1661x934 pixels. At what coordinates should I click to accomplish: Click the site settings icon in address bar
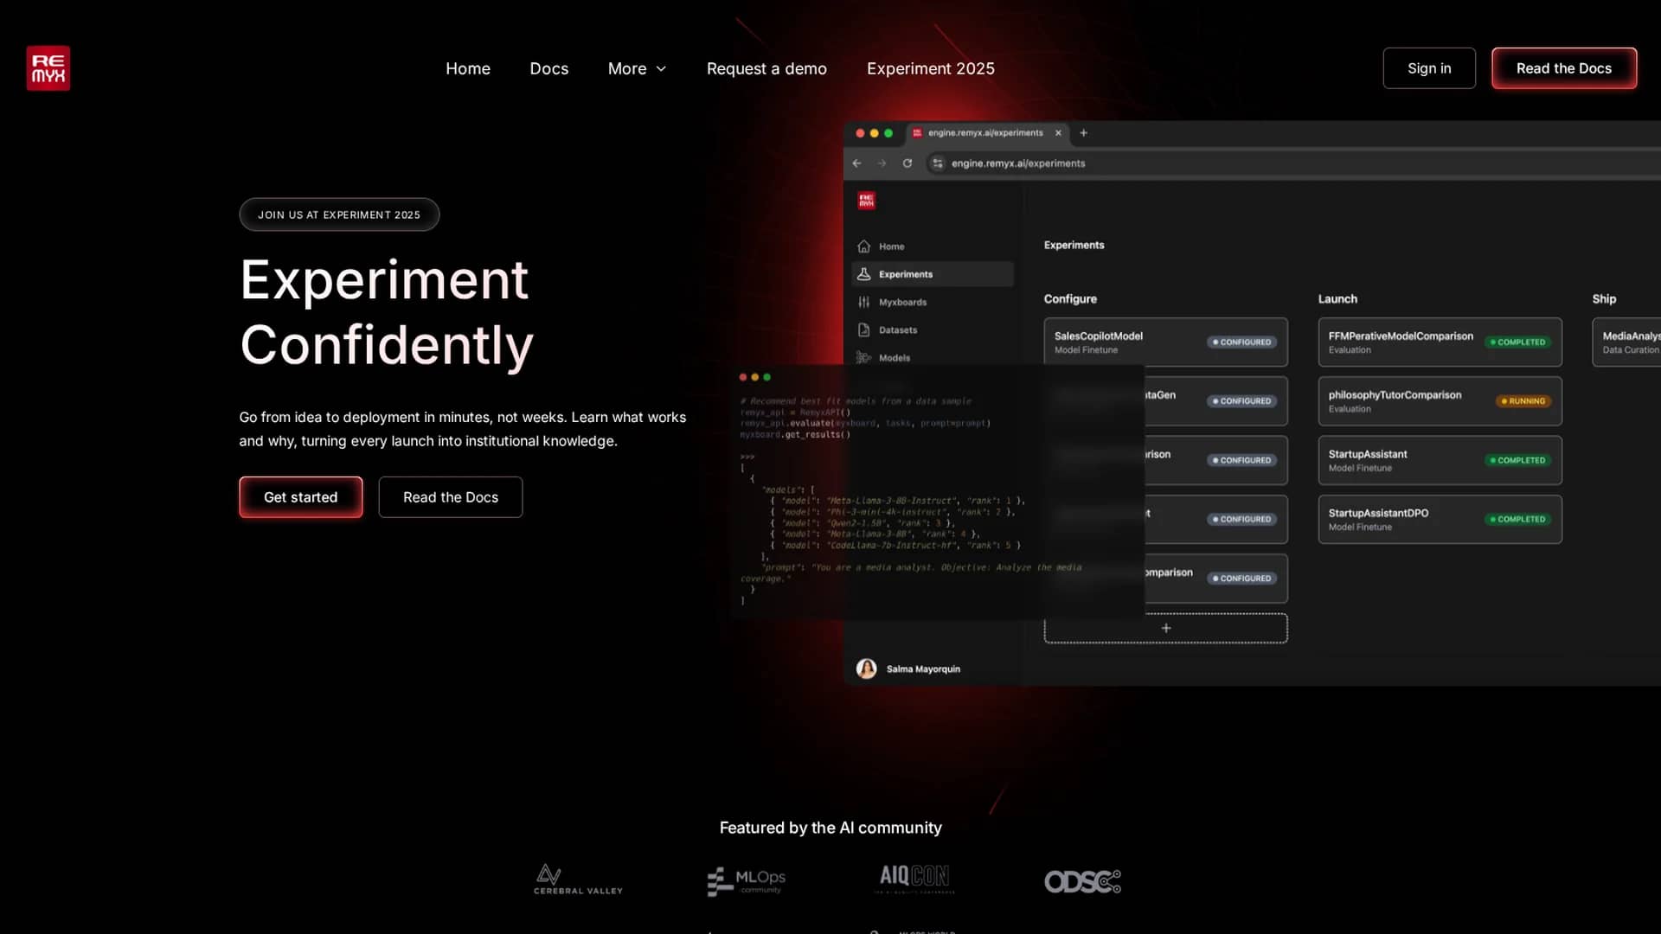click(938, 163)
